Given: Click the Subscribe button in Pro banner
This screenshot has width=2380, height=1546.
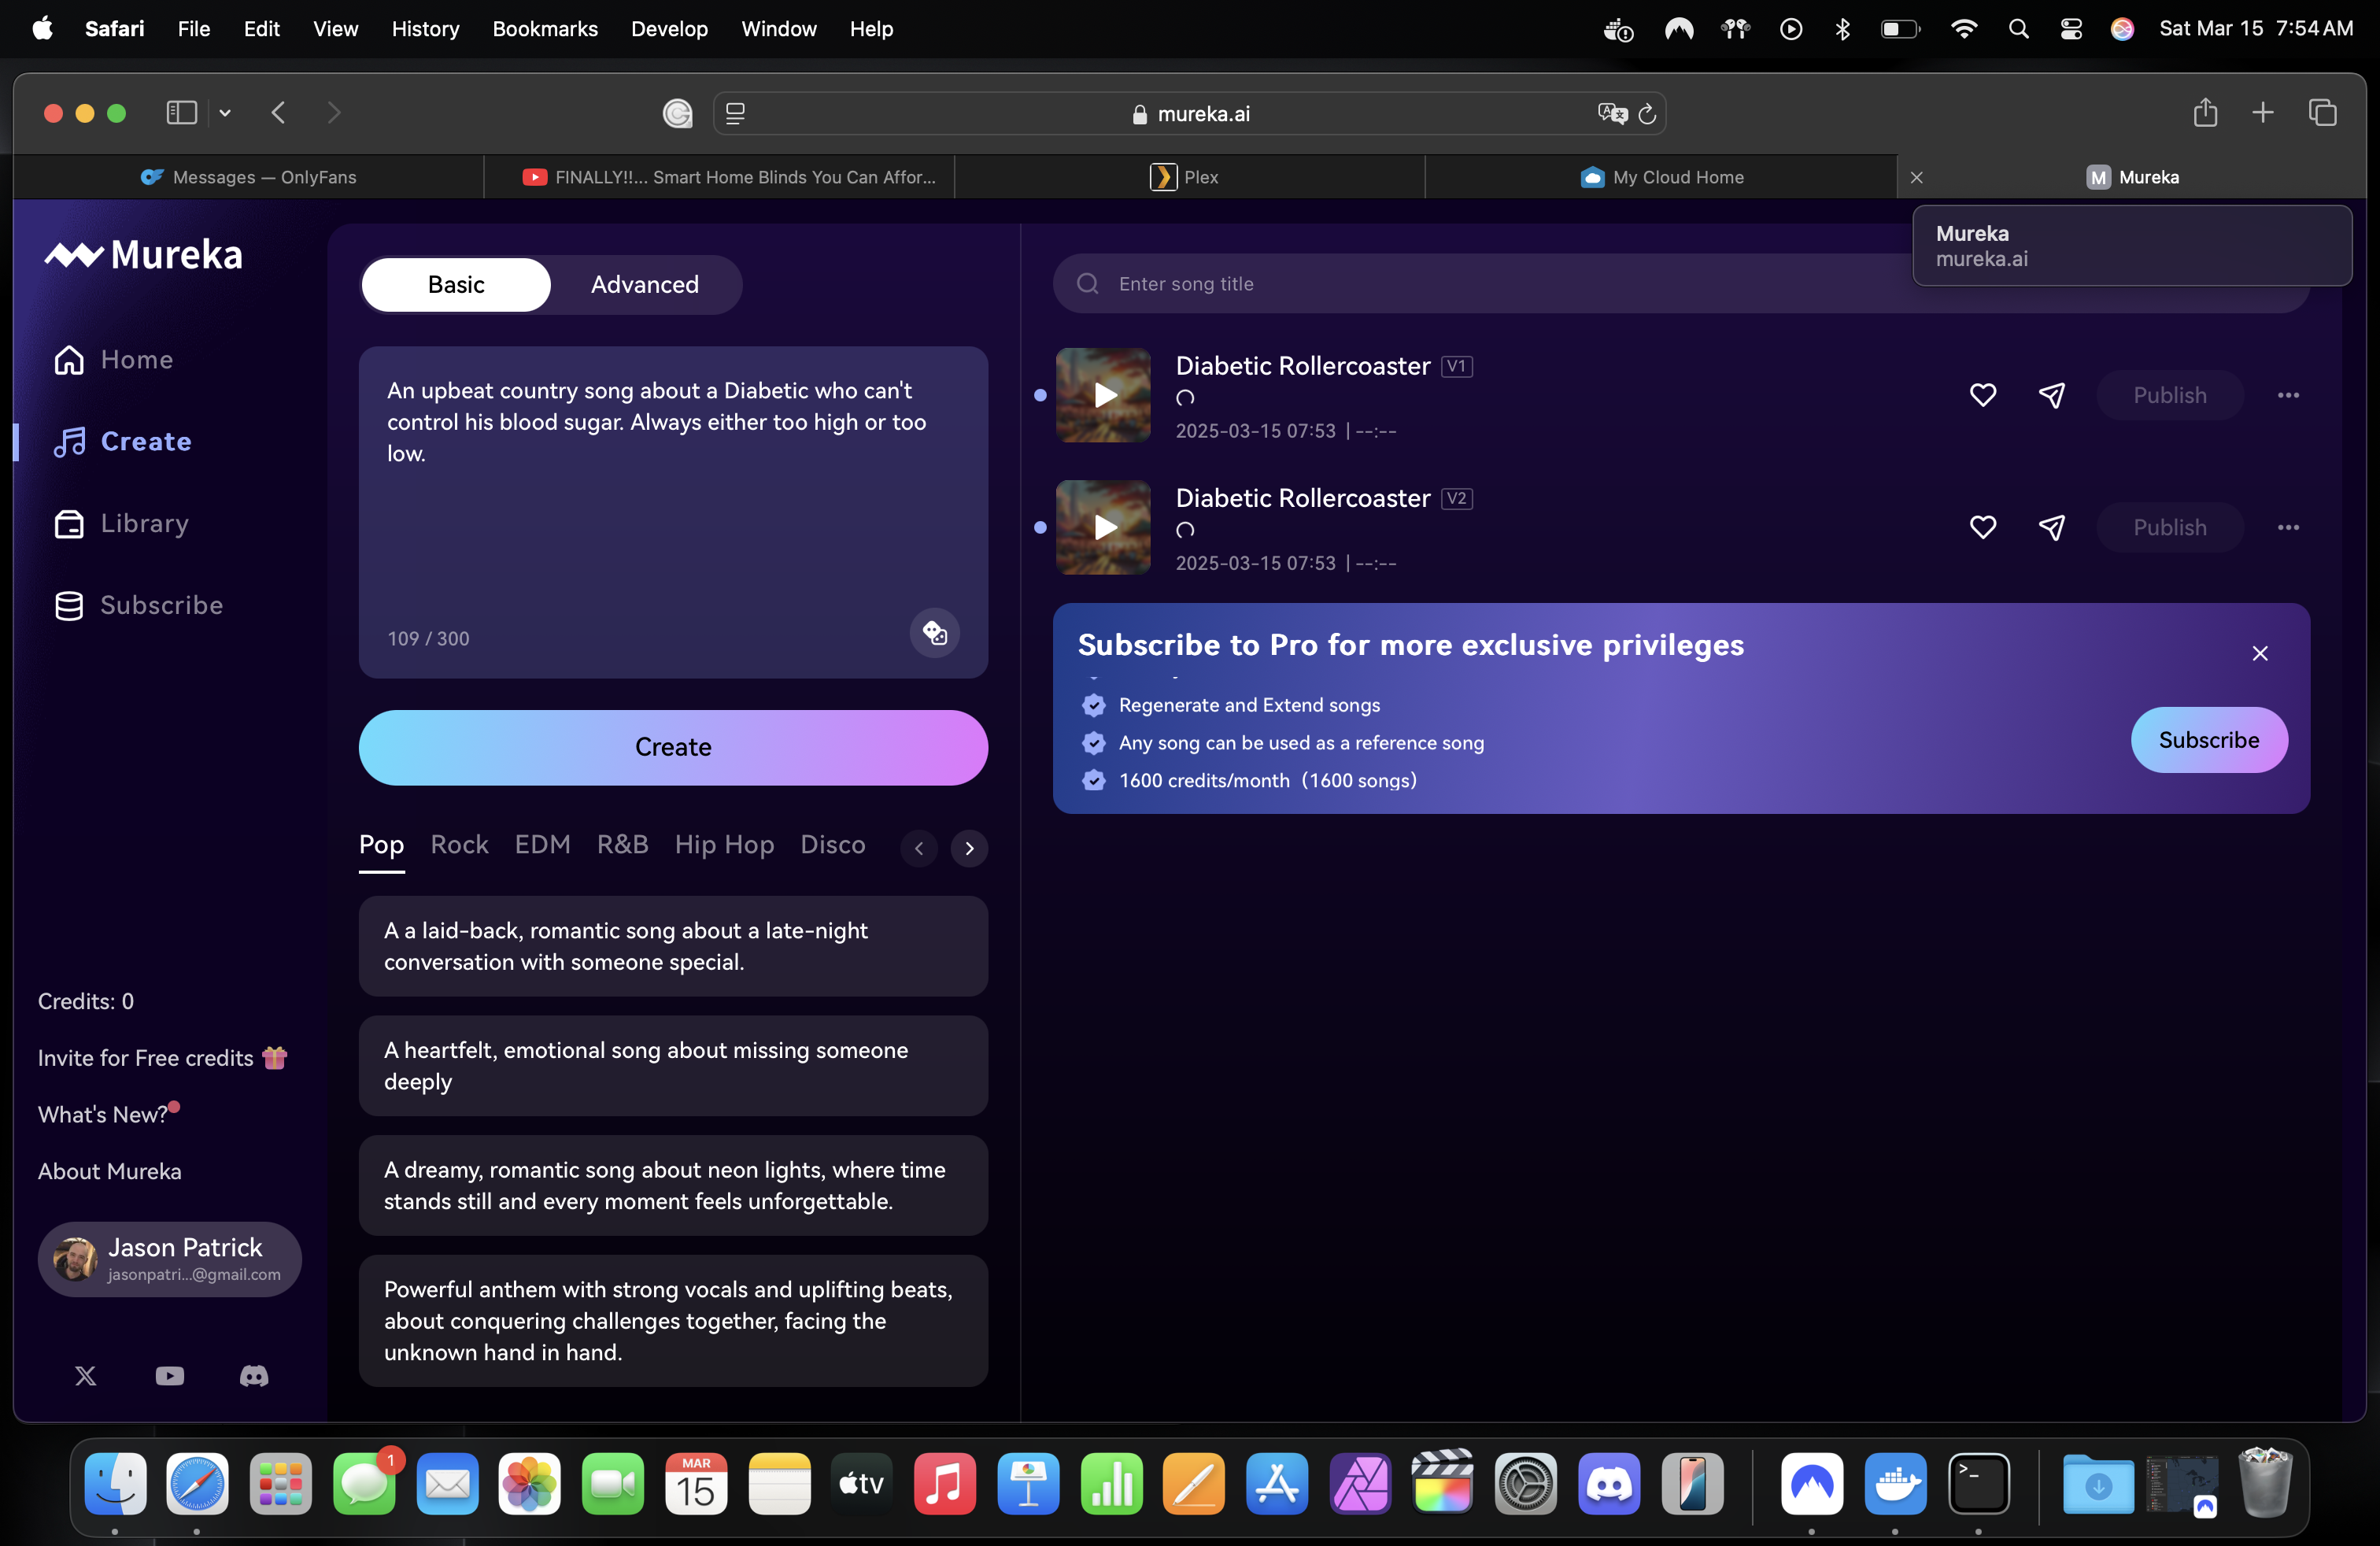Looking at the screenshot, I should tap(2208, 740).
